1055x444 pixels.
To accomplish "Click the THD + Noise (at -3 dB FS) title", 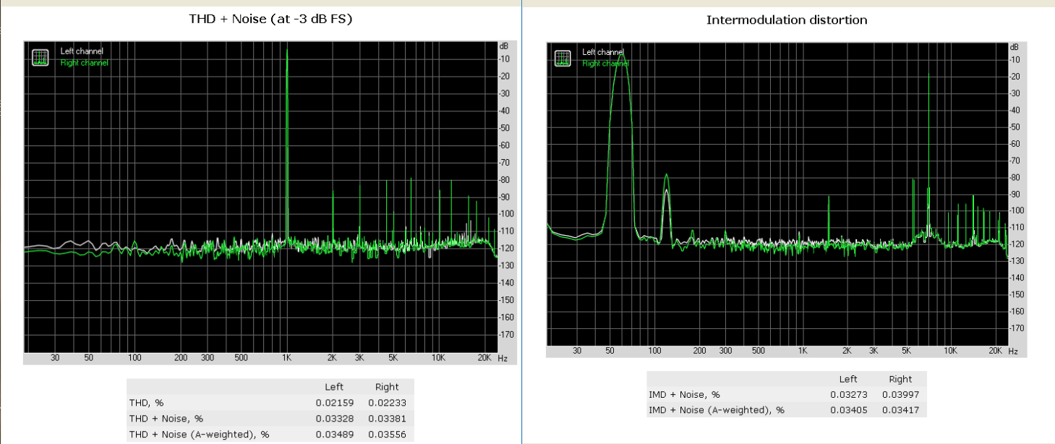I will [x=270, y=20].
